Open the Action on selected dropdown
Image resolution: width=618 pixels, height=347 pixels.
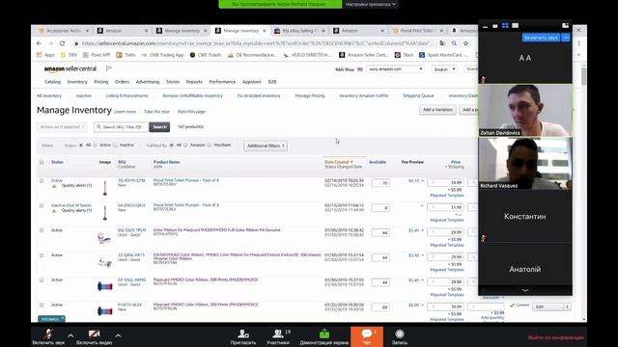click(62, 127)
